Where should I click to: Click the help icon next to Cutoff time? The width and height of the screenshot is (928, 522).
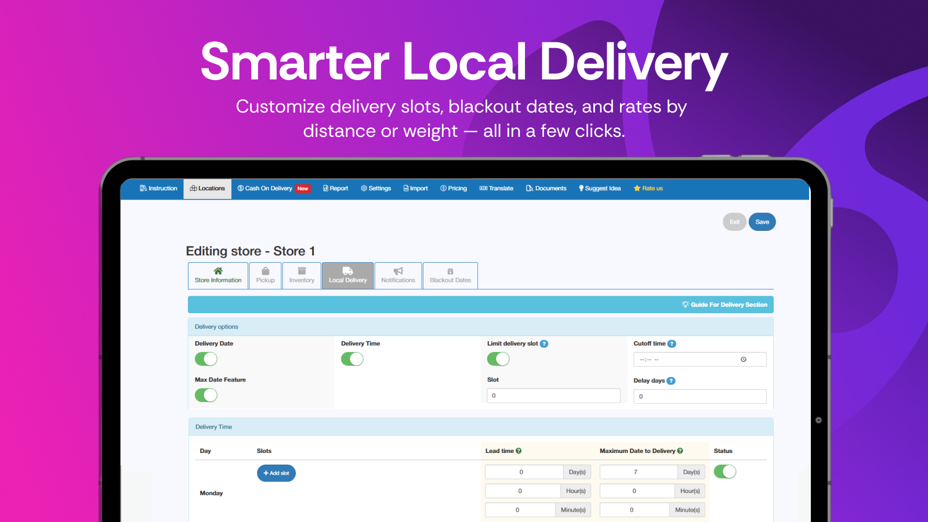click(672, 344)
